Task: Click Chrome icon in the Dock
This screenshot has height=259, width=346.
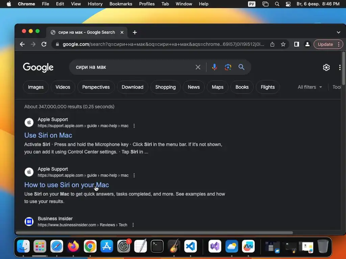Action: coord(90,246)
